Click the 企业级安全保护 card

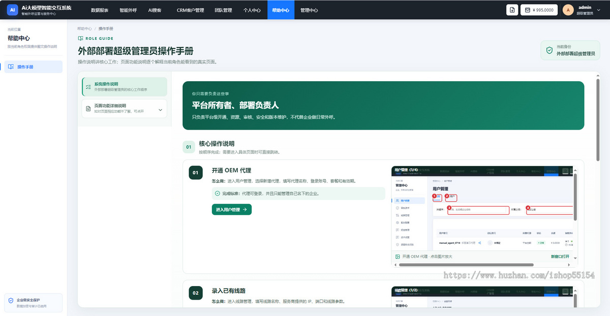tap(34, 303)
